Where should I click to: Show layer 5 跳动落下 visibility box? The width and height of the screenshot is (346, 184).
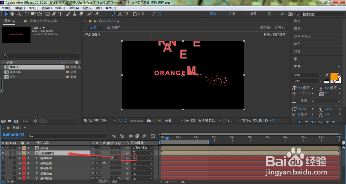(x=3, y=168)
